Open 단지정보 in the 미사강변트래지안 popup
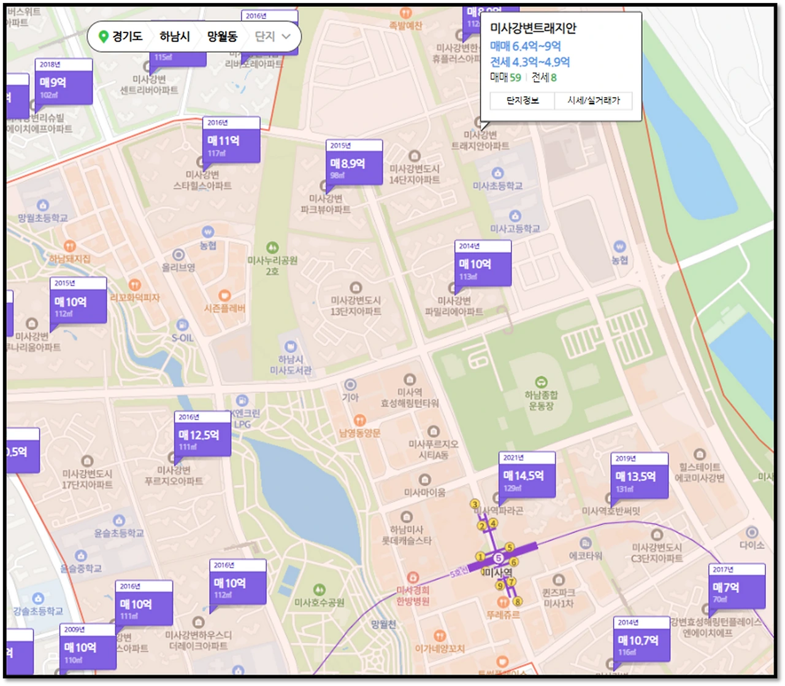785x686 pixels. 523,101
